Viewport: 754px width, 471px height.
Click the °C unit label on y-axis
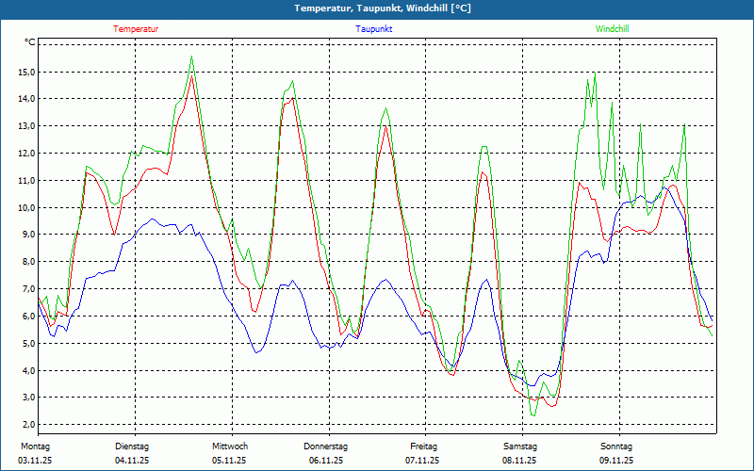coord(30,43)
